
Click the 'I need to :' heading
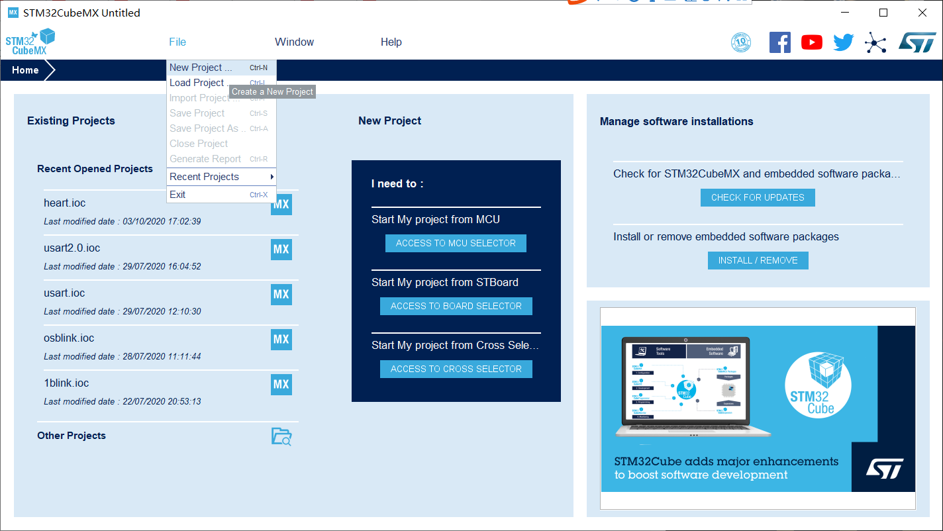pos(397,183)
